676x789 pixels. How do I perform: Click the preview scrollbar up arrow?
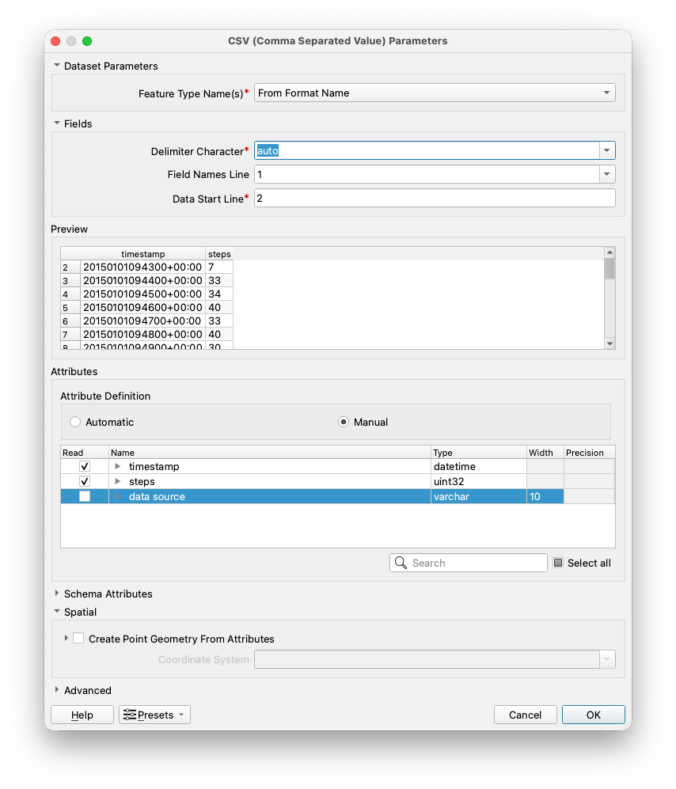click(610, 252)
